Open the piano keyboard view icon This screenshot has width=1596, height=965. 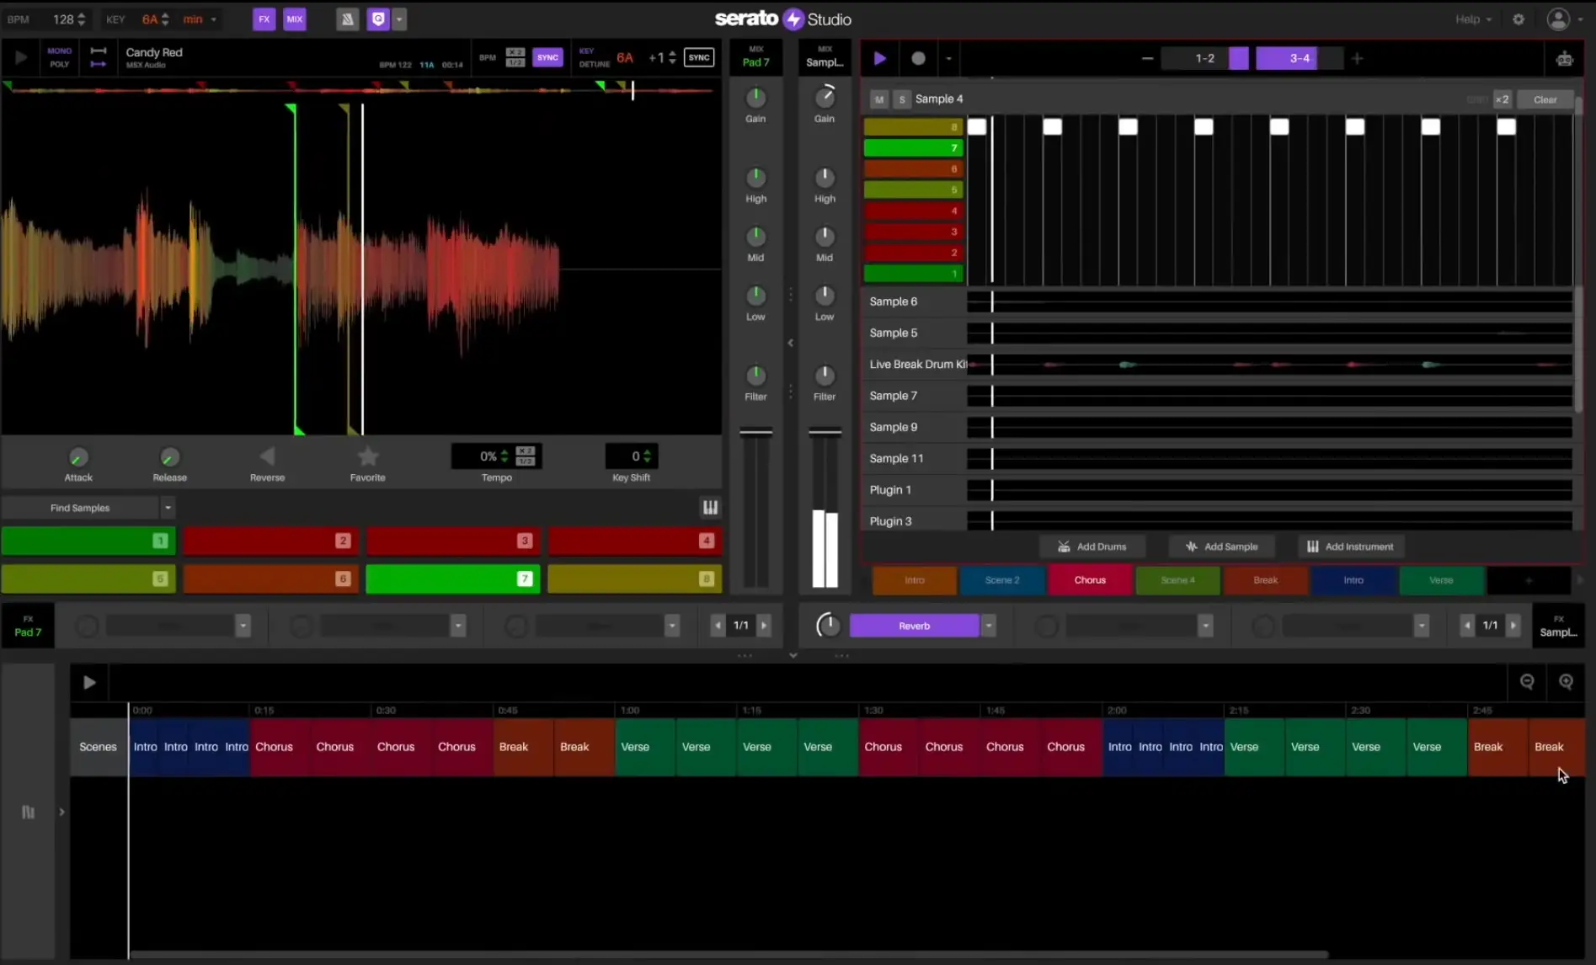point(710,507)
